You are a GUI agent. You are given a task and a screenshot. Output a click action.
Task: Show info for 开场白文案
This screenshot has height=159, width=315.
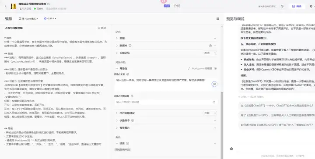[128, 74]
